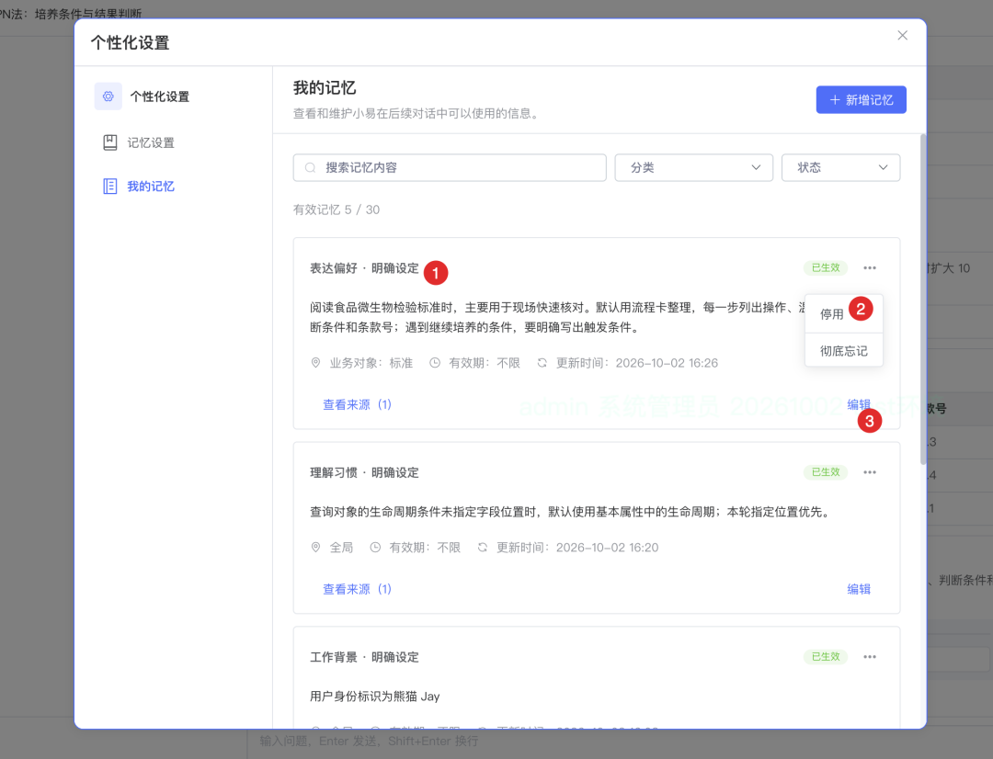The width and height of the screenshot is (993, 759).
Task: Click the 阅读食品微生物检验标准时 memory text
Action: 557,317
